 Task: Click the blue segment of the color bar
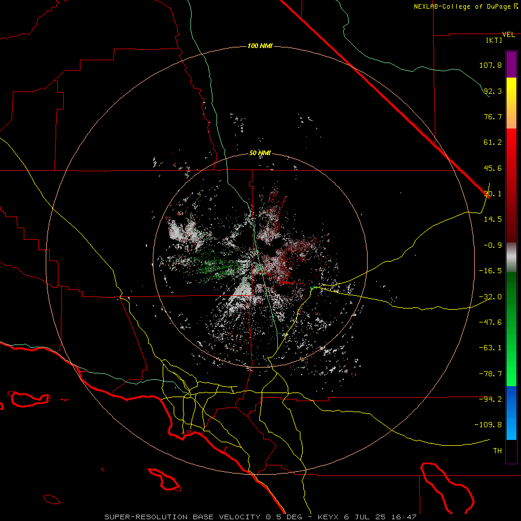[511, 413]
